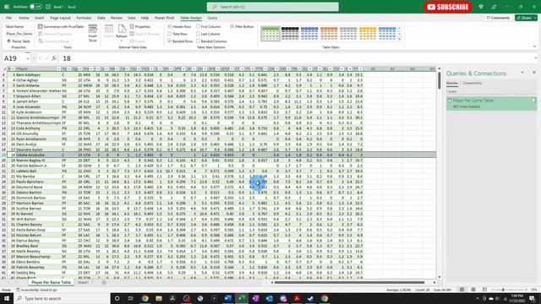
Task: Open the File menu
Action: tap(8, 18)
